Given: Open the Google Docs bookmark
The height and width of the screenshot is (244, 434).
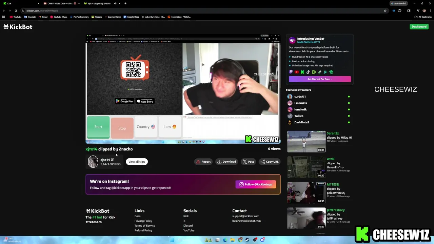Looking at the screenshot, I should pyautogui.click(x=131, y=17).
